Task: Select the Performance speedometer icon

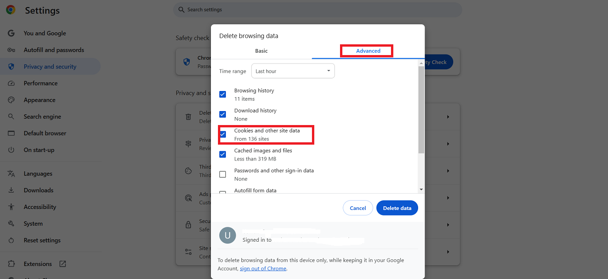Action: [11, 83]
